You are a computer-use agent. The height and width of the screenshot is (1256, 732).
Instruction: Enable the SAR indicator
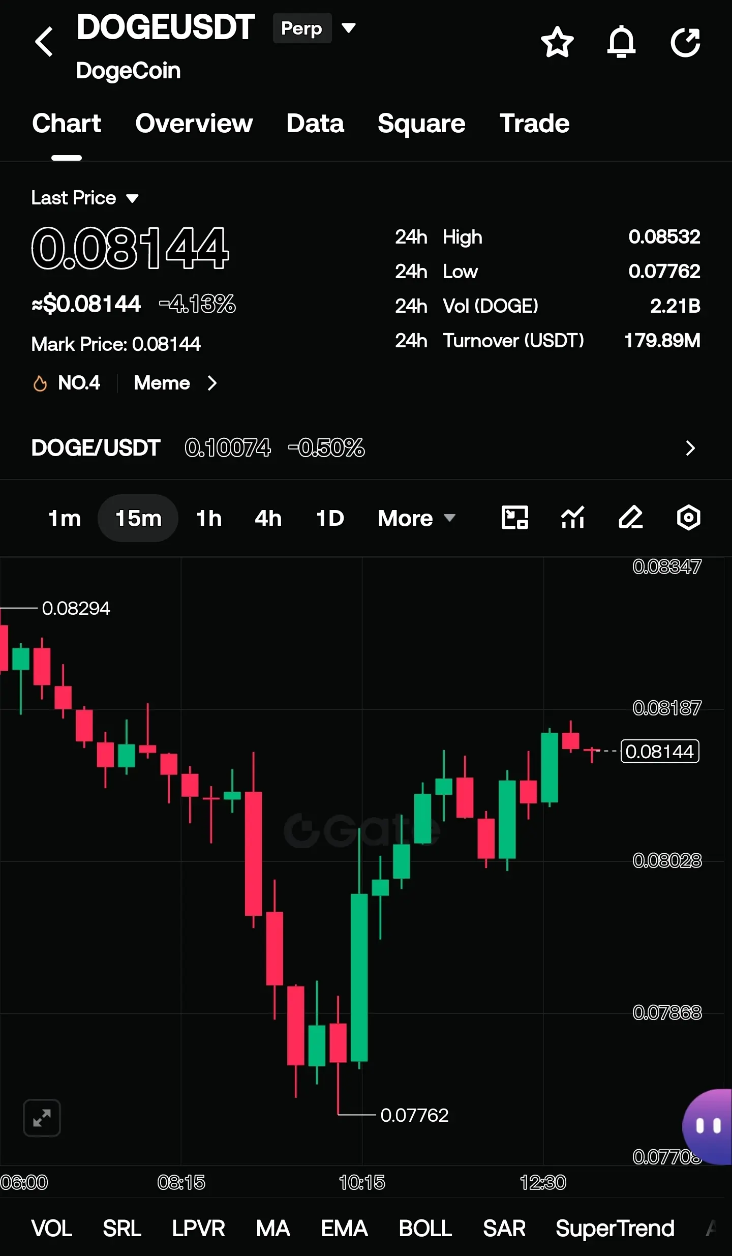[504, 1229]
